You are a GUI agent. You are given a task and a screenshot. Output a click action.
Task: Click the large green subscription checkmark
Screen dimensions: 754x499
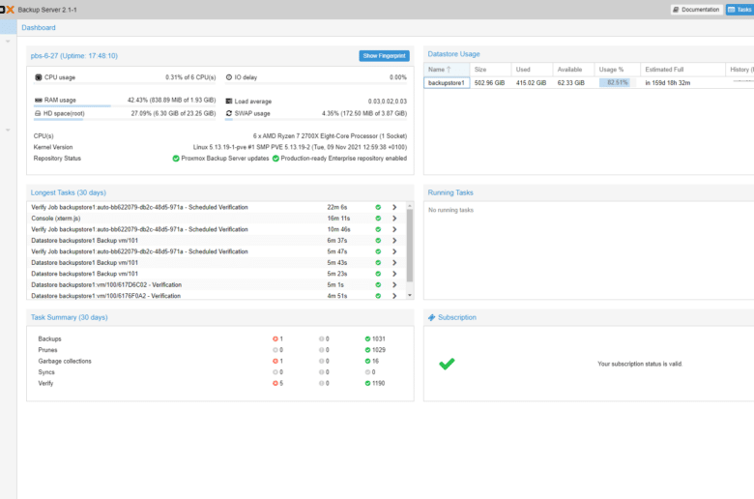(x=447, y=364)
